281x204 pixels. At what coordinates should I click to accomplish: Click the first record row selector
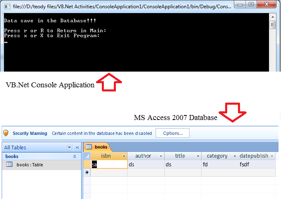(x=87, y=164)
